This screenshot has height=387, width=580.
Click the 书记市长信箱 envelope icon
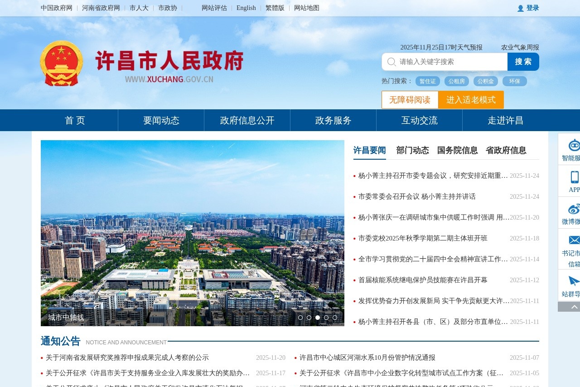[575, 240]
